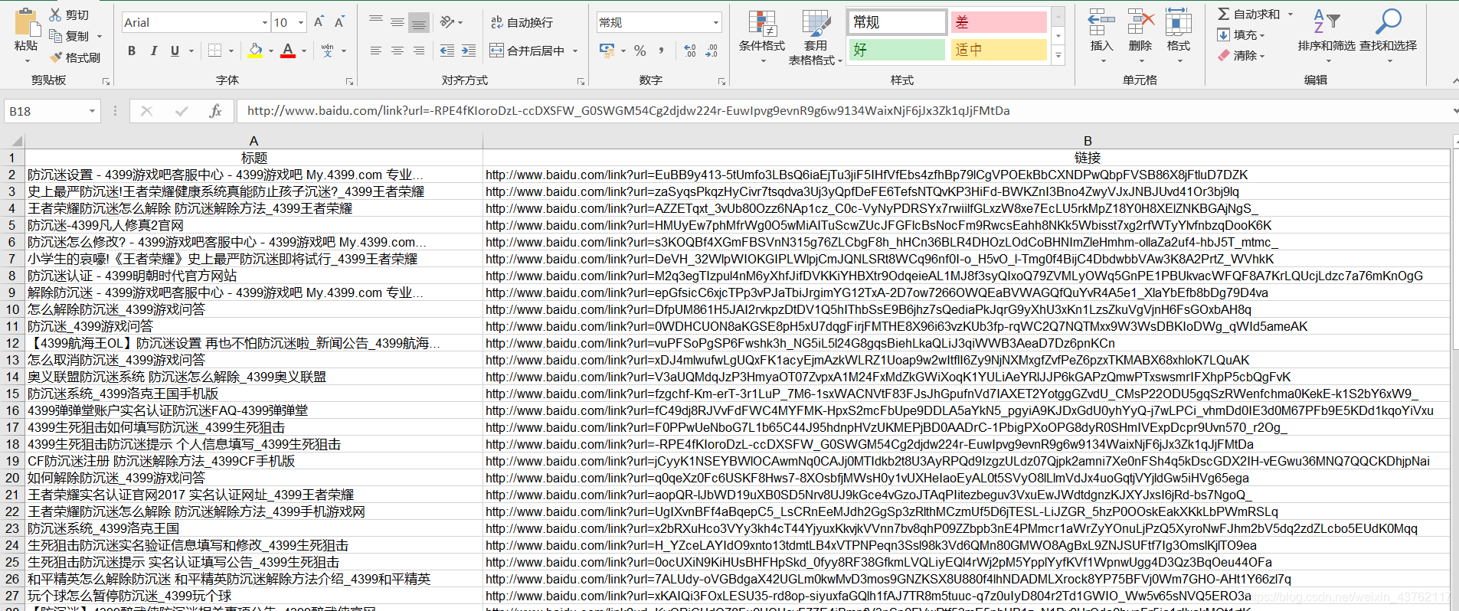Open the font size dropdown showing 10
This screenshot has width=1459, height=611.
(301, 23)
